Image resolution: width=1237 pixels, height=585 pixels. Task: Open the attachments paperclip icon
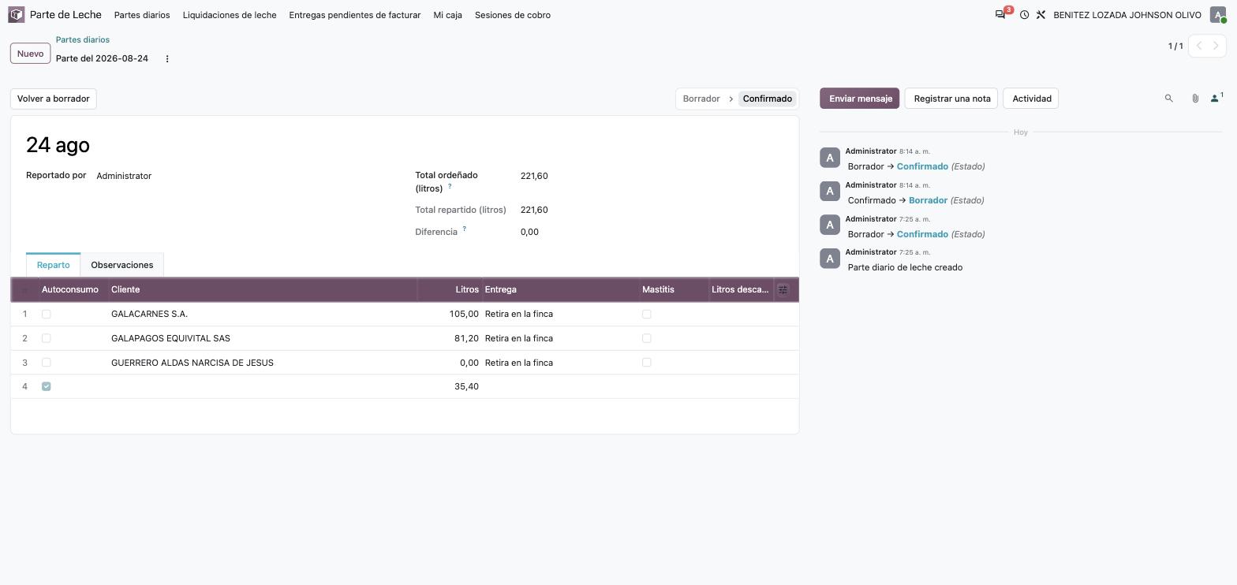[1195, 99]
